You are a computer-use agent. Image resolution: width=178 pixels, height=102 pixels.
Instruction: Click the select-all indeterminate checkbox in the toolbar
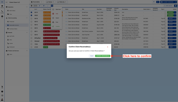(x=31, y=6)
